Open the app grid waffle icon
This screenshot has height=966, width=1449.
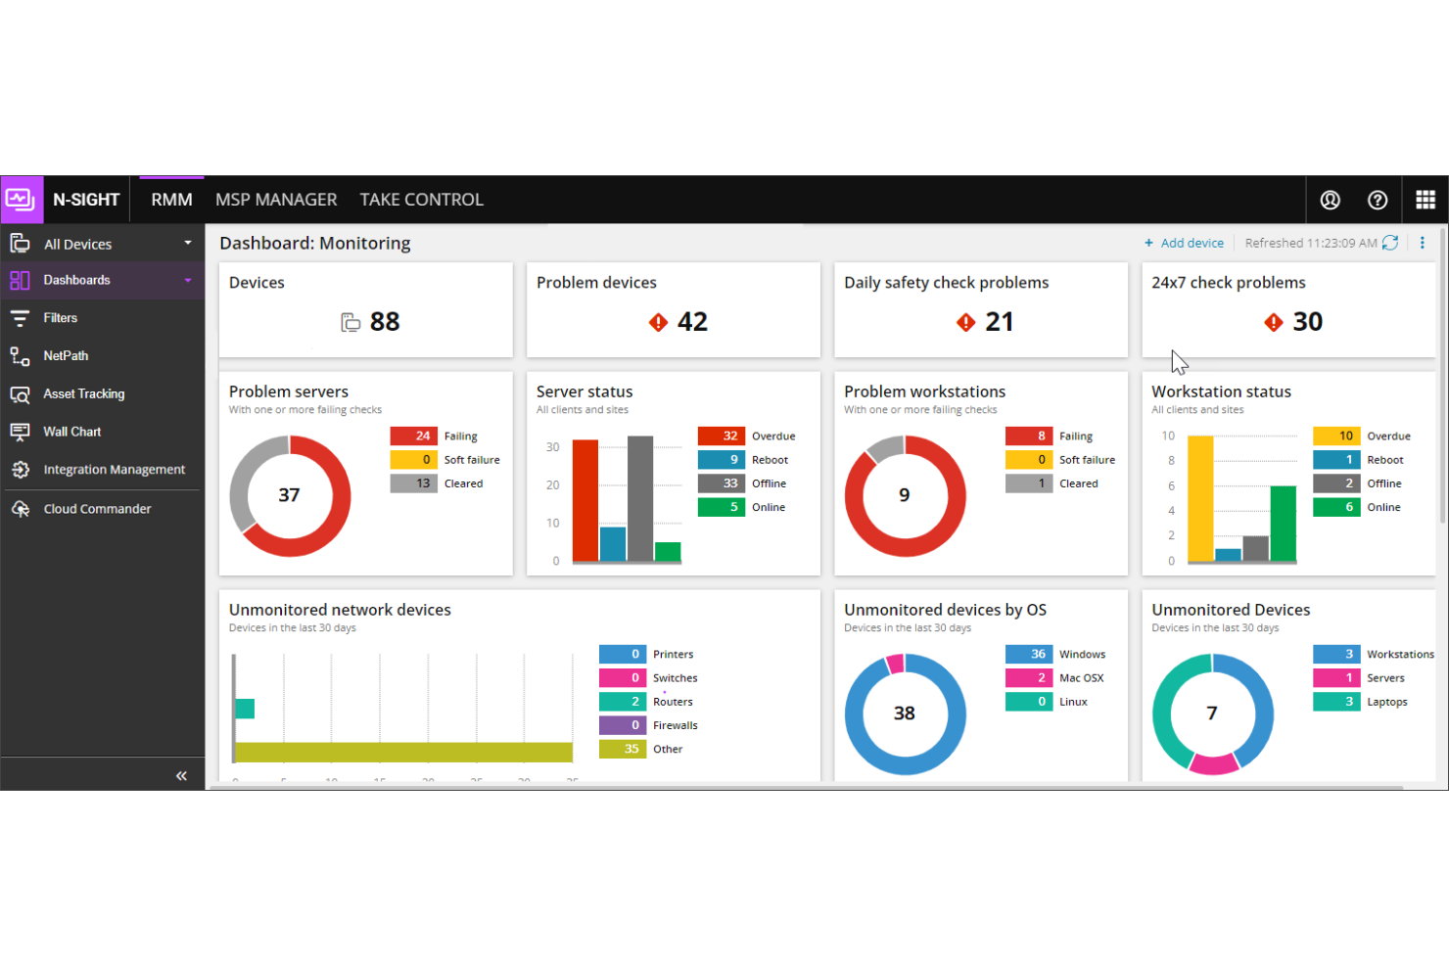[1426, 199]
